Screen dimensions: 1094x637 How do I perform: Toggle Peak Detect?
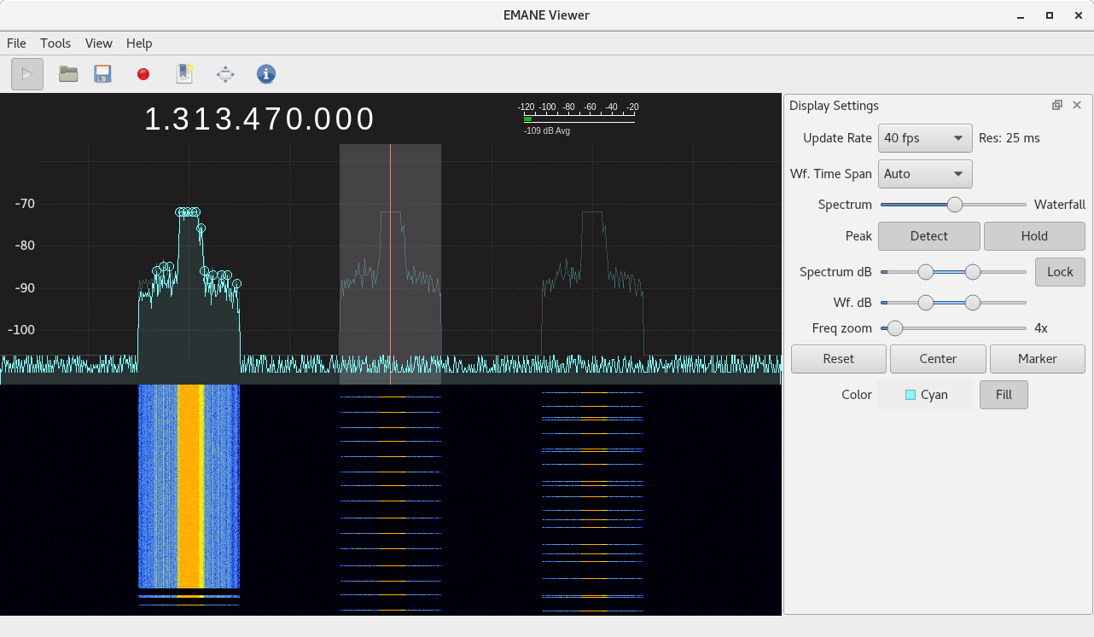click(929, 236)
